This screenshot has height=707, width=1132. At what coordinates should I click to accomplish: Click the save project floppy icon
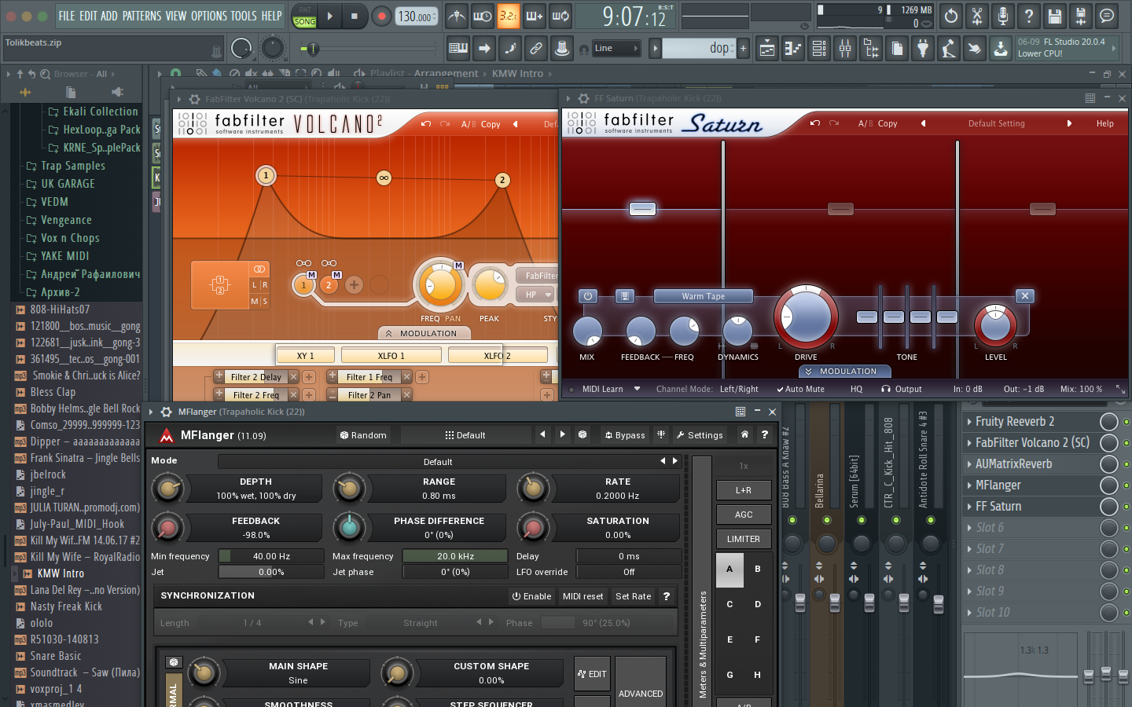pyautogui.click(x=1055, y=16)
